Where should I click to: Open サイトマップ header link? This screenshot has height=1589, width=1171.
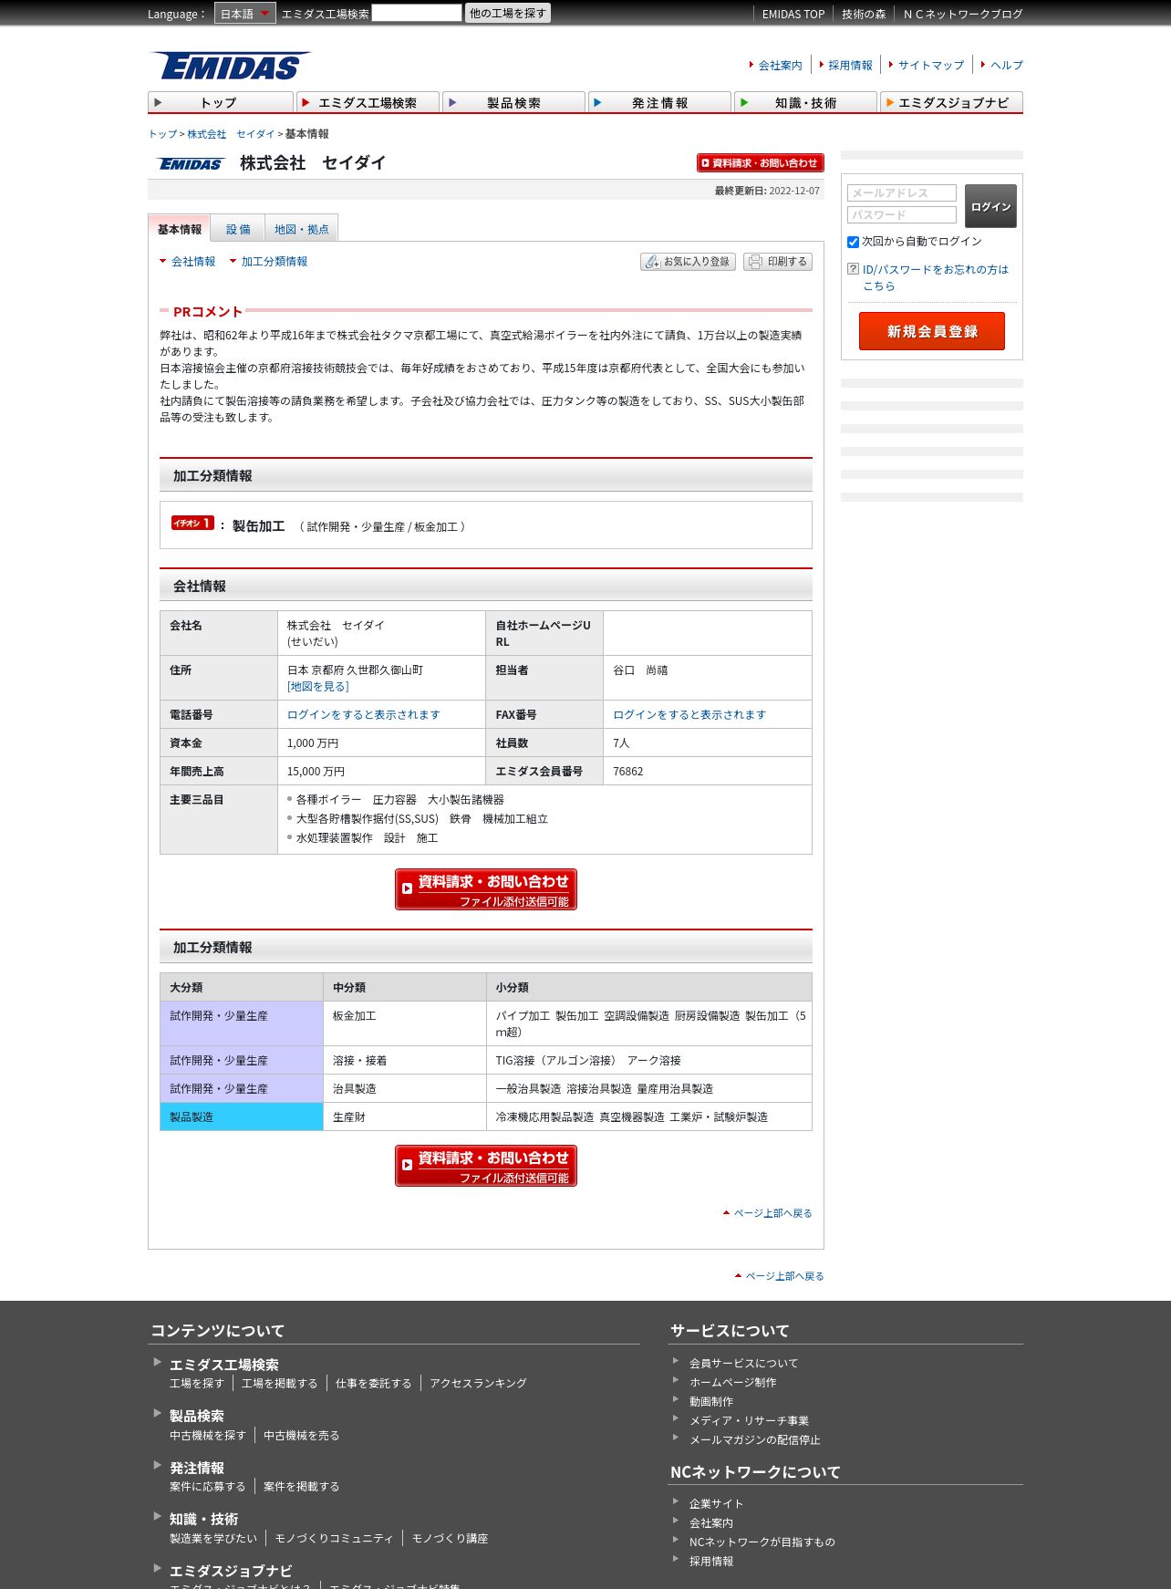click(930, 65)
